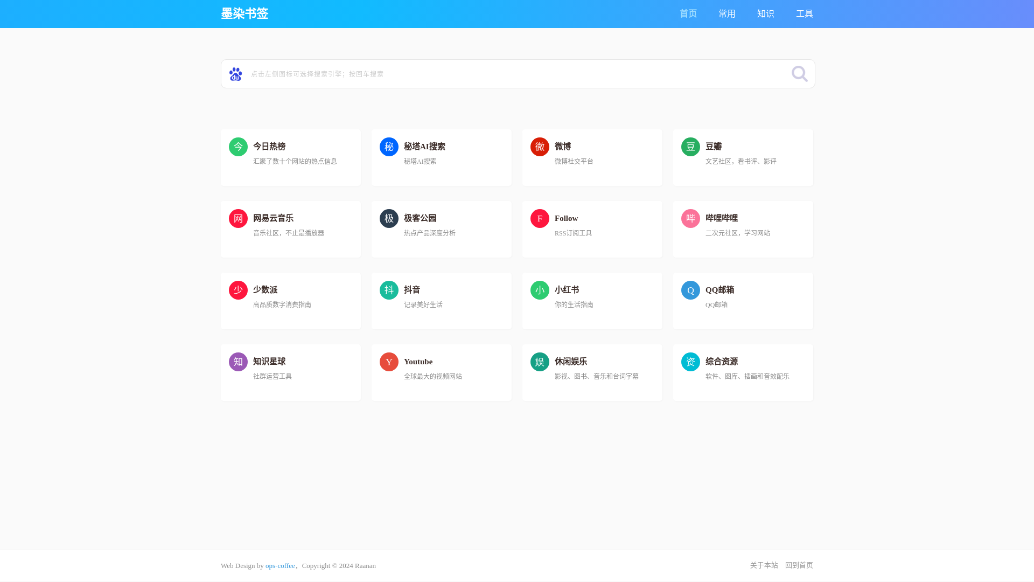Click description 热点产品深度分析
The width and height of the screenshot is (1034, 582).
click(x=430, y=233)
